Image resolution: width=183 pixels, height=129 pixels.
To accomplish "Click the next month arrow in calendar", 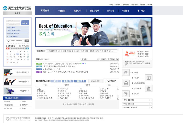I will click(x=28, y=46).
